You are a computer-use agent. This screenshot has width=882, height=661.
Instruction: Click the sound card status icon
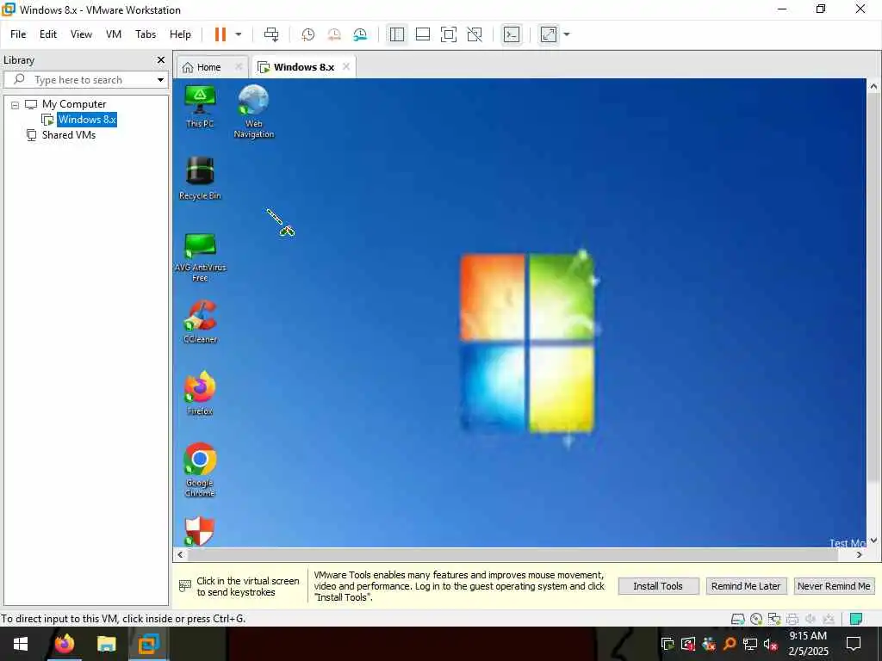coord(811,619)
